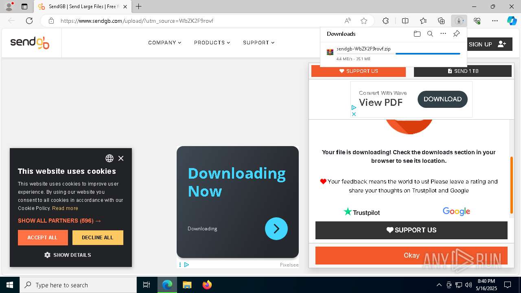This screenshot has width=521, height=293.
Task: Open ad info triangle on PDF ad
Action: click(x=354, y=107)
